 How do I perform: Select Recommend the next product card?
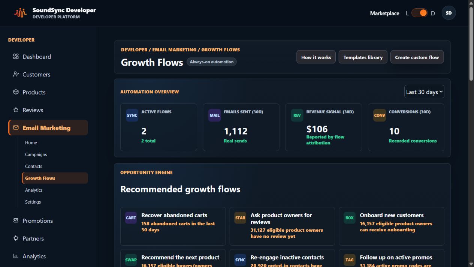[173, 258]
